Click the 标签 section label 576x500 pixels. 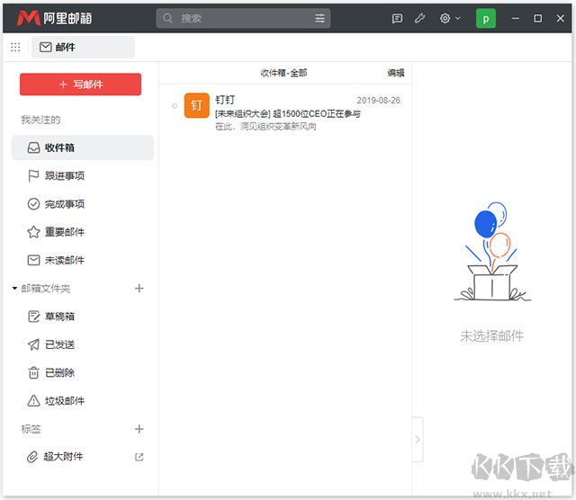tap(31, 429)
